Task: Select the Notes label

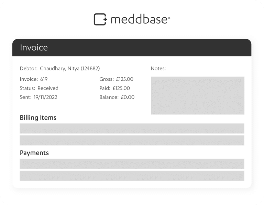Action: click(158, 68)
